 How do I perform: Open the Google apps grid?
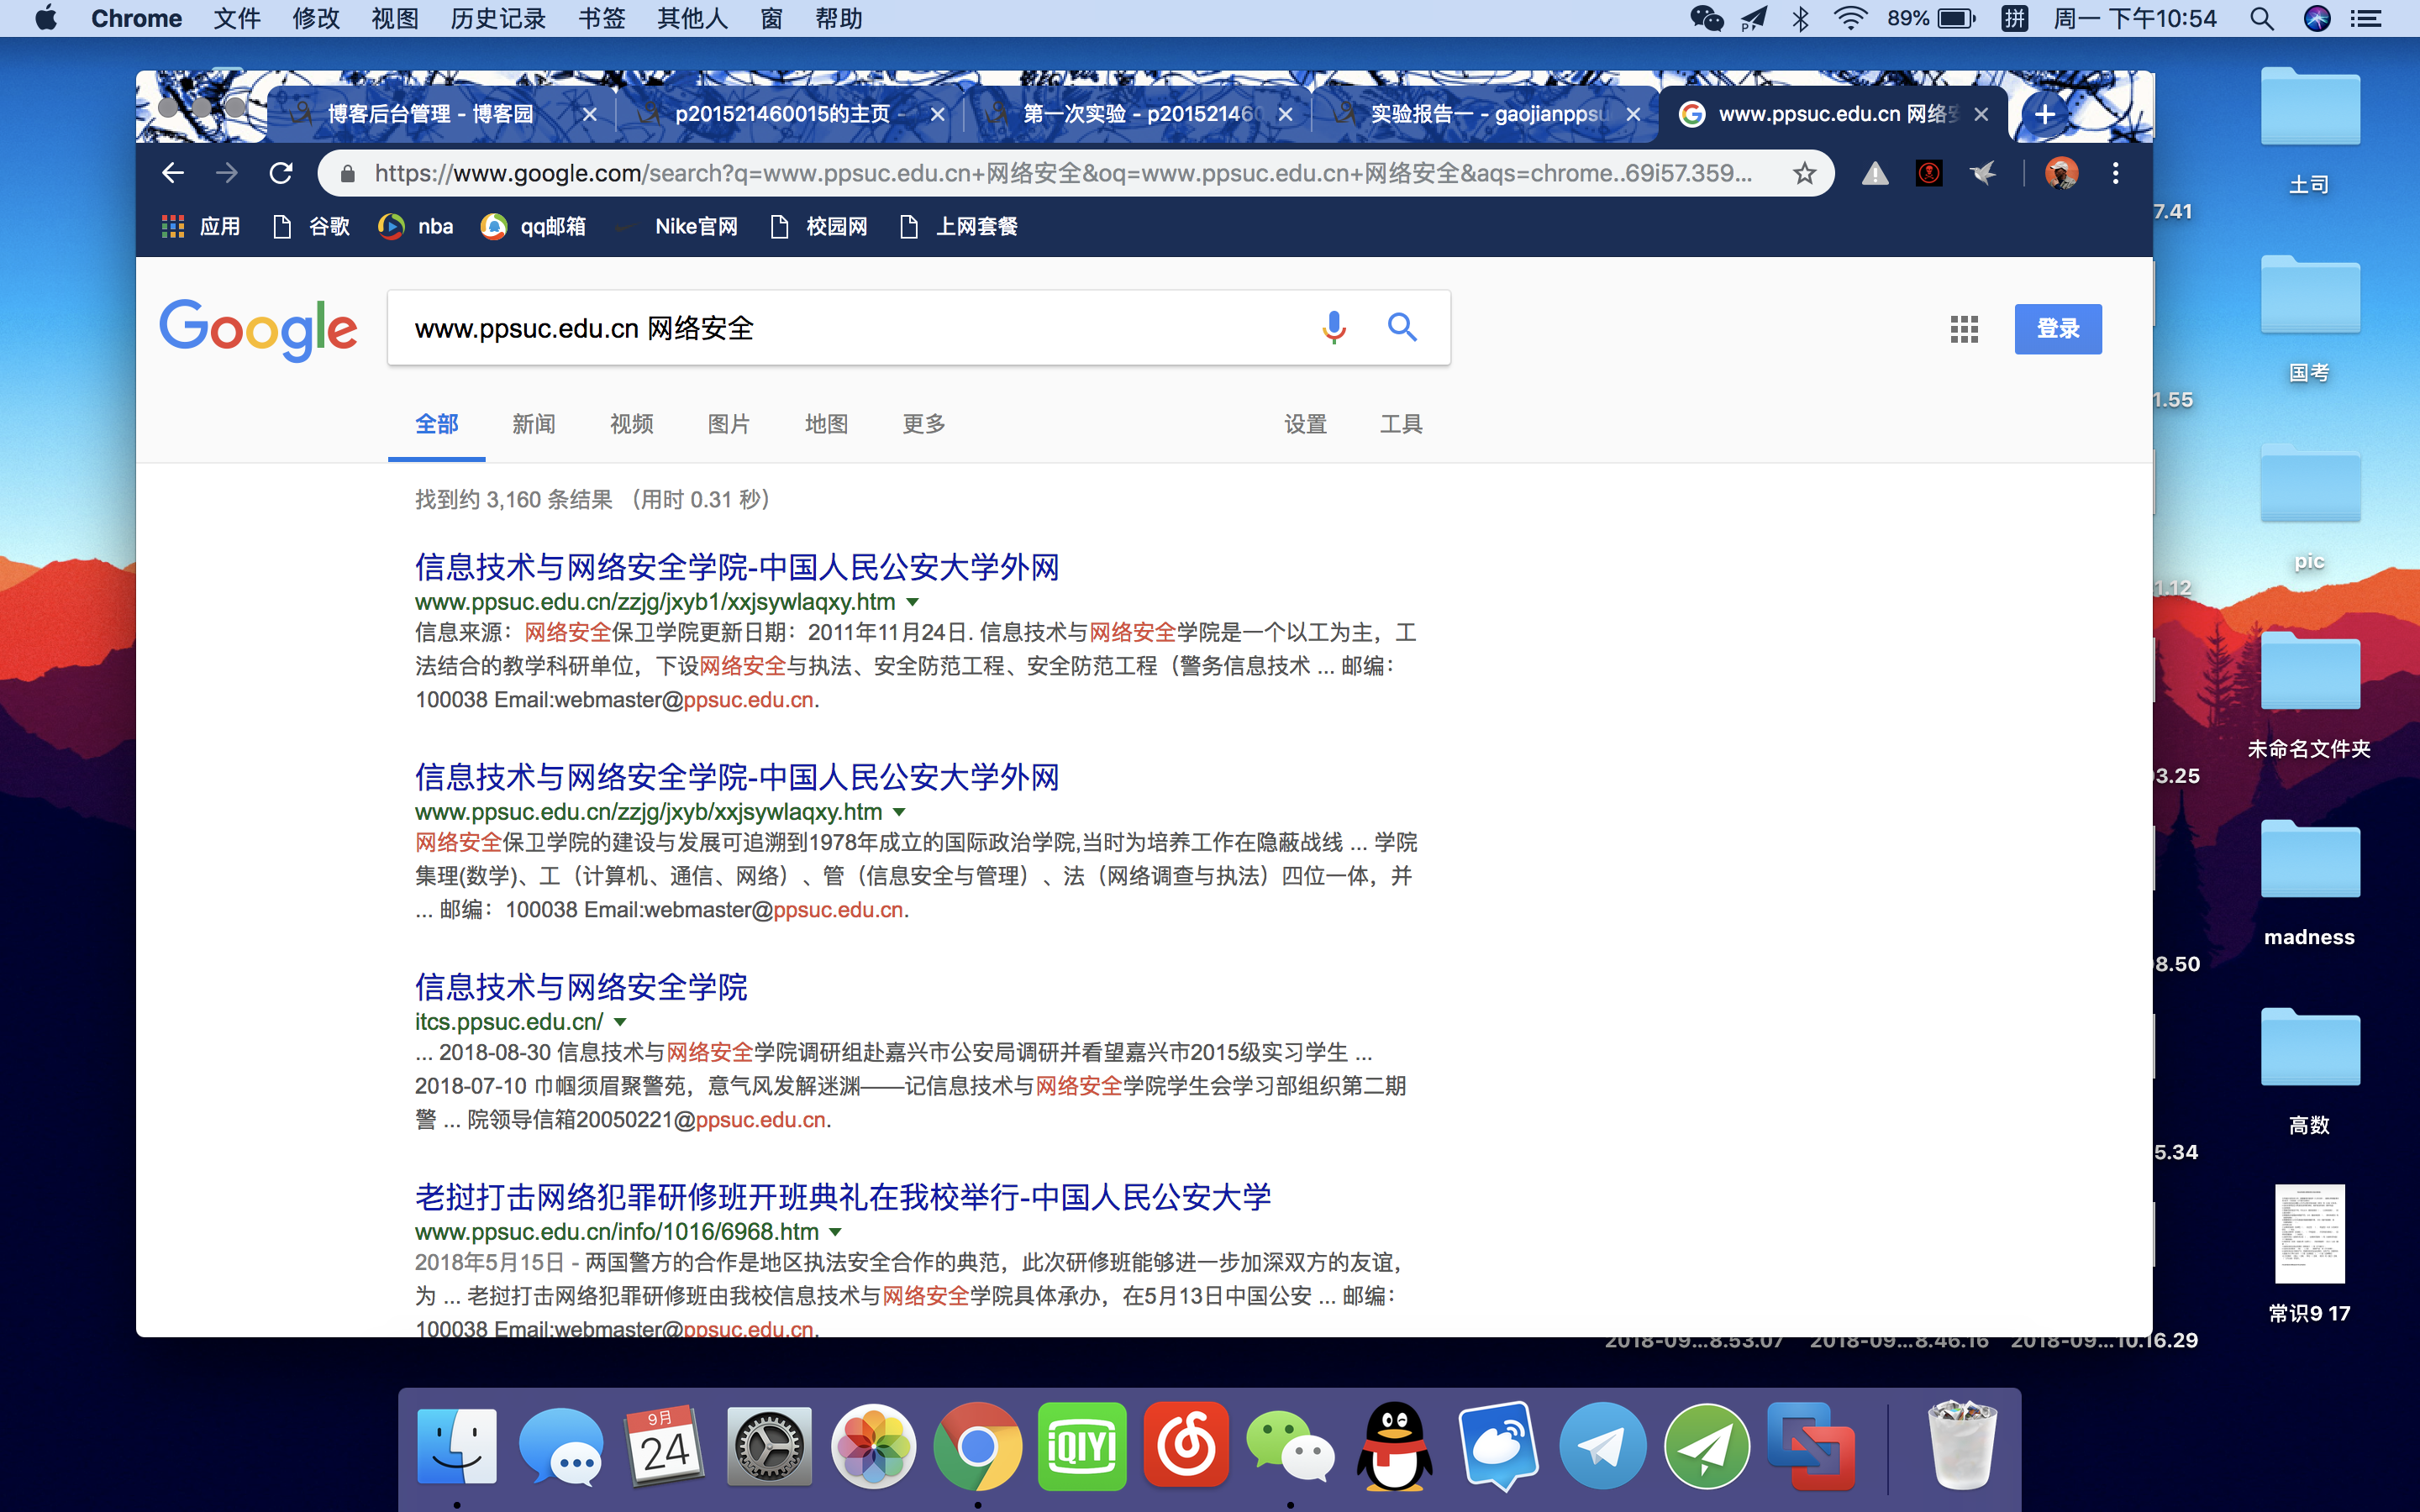point(1964,329)
